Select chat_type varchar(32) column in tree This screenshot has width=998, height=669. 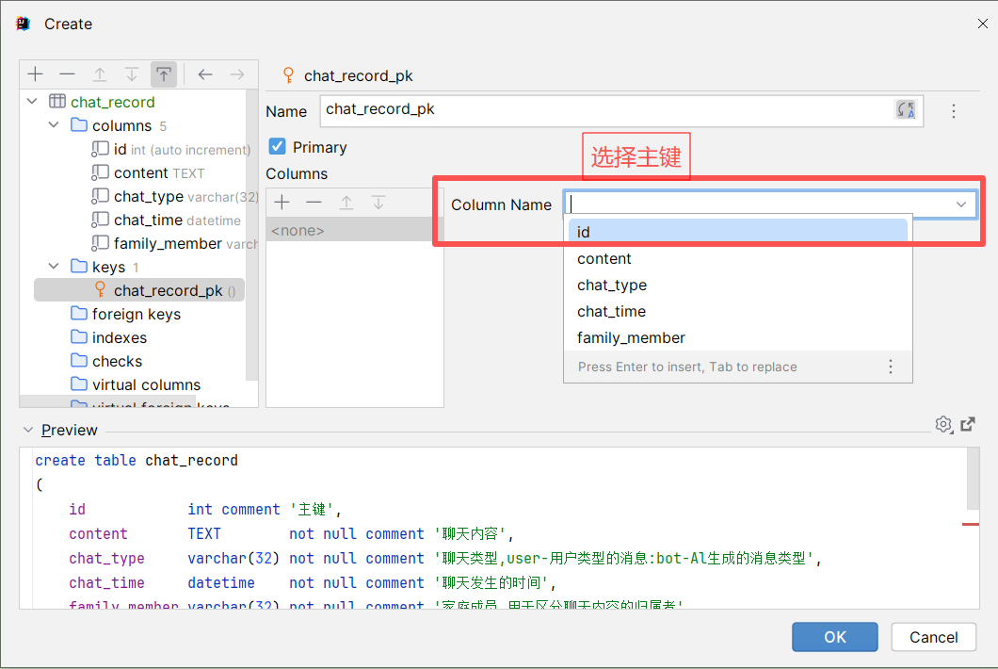coord(174,196)
